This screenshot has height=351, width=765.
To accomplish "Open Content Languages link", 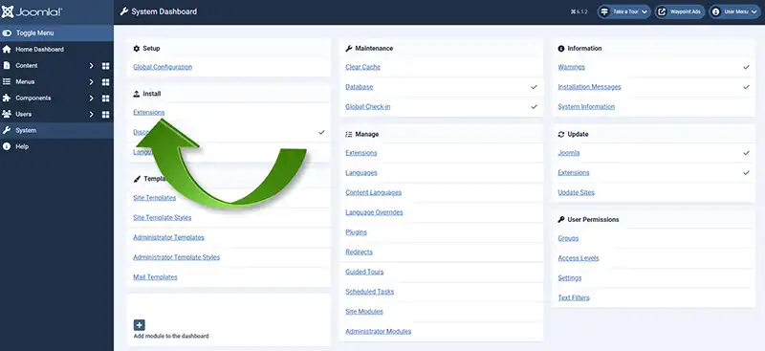I will (x=373, y=192).
